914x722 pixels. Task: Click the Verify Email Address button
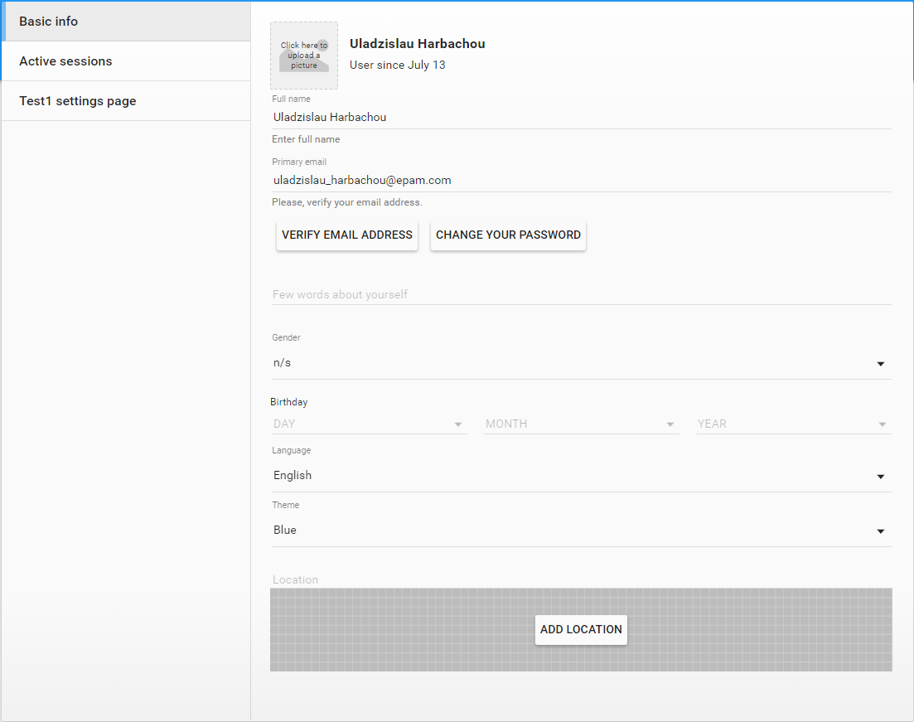[x=347, y=235]
